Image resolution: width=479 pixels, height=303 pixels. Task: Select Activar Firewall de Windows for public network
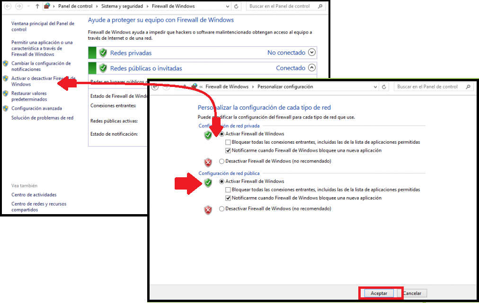pyautogui.click(x=222, y=182)
